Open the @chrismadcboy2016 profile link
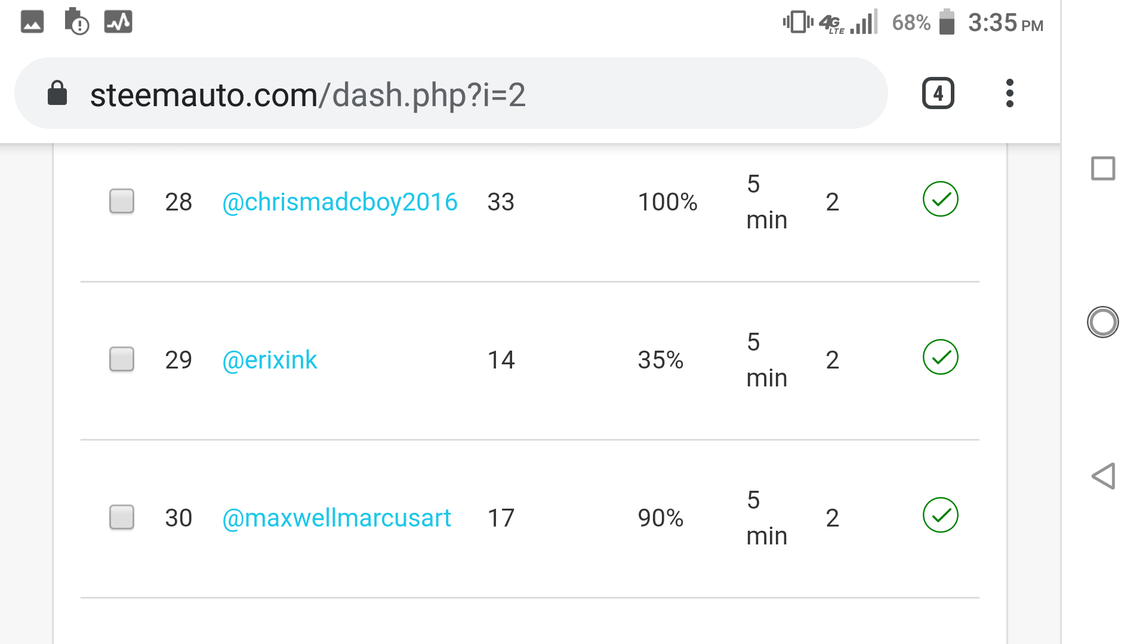The width and height of the screenshot is (1146, 644). 340,202
